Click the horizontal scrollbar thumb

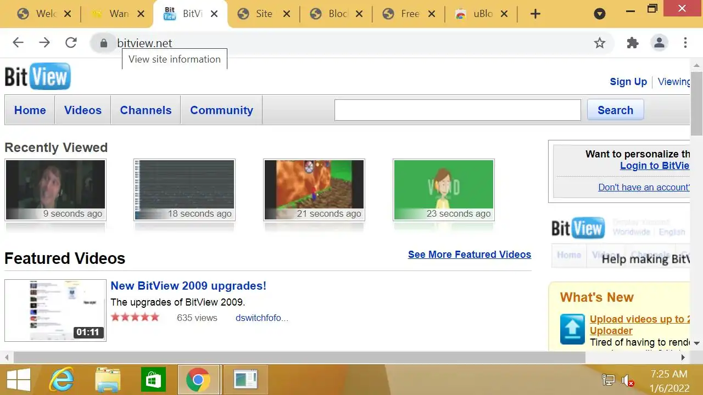(x=300, y=357)
